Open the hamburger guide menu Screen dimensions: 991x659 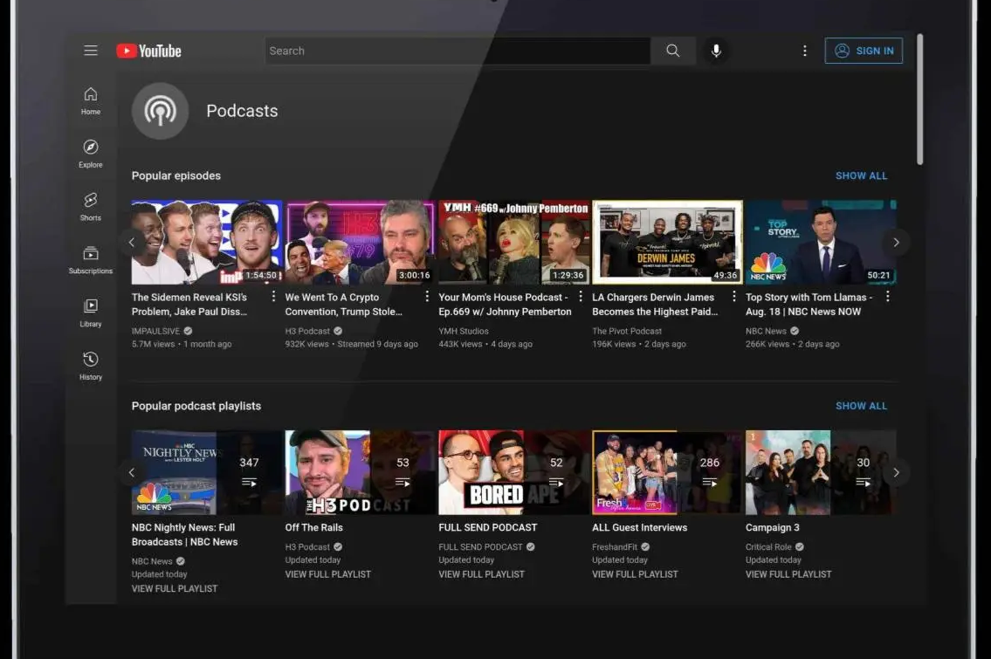coord(91,51)
